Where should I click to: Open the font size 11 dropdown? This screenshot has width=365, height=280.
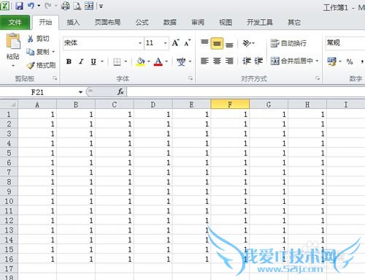[166, 43]
